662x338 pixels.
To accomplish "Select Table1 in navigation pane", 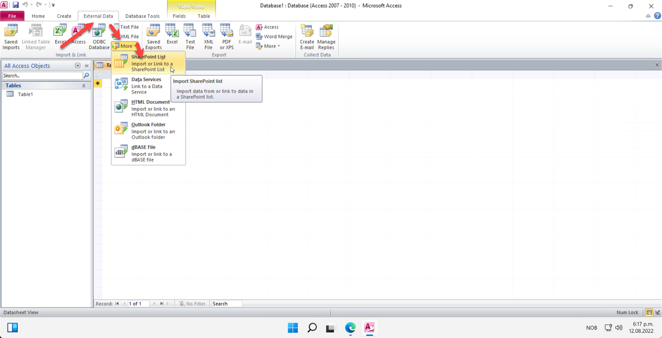I will [x=25, y=94].
